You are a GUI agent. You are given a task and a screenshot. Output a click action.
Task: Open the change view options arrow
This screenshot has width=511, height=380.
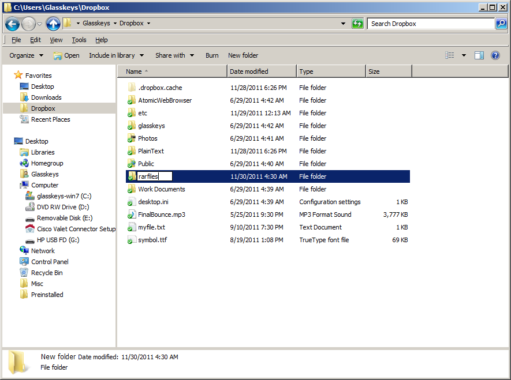[x=464, y=55]
